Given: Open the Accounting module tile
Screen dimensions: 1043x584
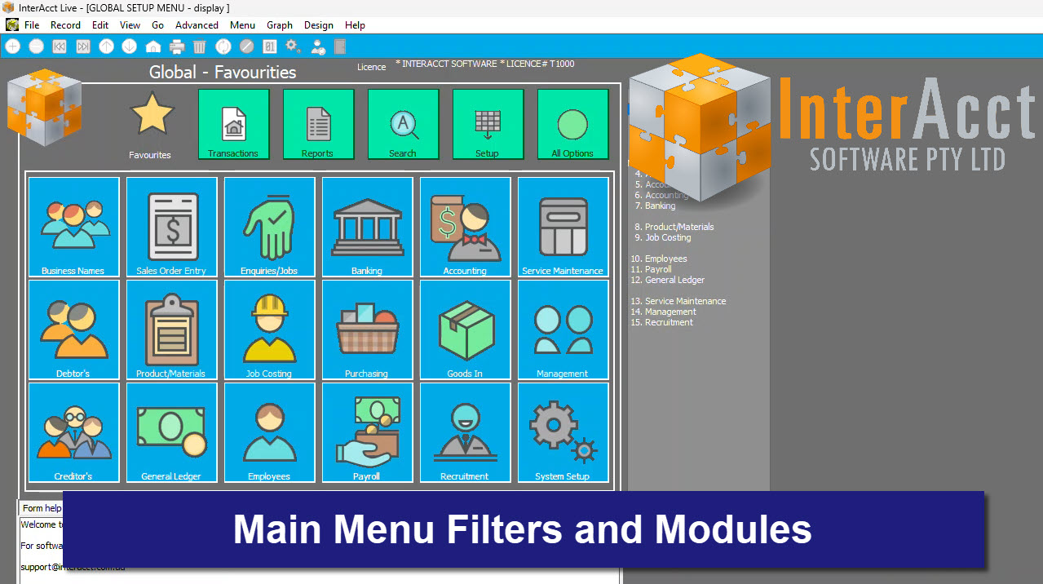Looking at the screenshot, I should [x=466, y=227].
